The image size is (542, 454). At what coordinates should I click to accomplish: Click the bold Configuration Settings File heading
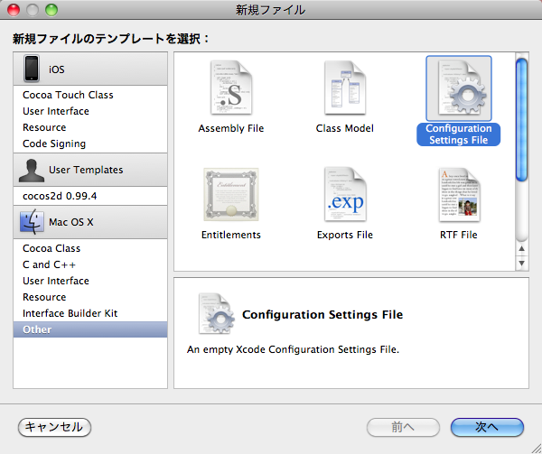tap(322, 314)
